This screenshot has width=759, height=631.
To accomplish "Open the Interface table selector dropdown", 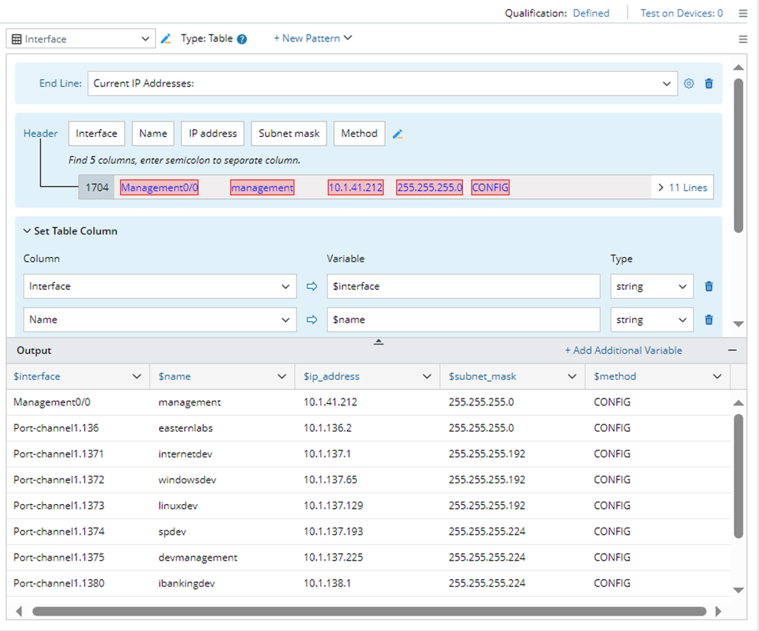I will tap(80, 39).
